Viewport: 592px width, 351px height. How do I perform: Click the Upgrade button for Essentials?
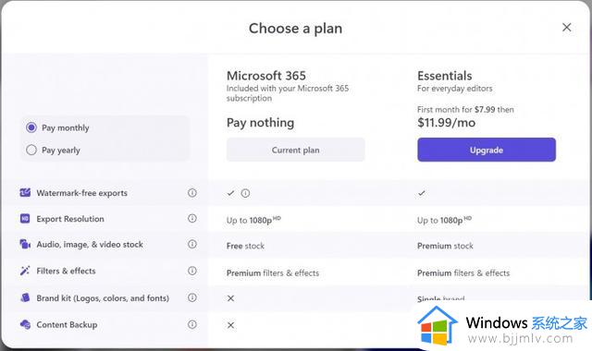click(x=487, y=150)
